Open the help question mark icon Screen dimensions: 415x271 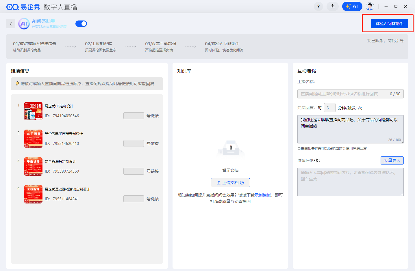(x=318, y=6)
